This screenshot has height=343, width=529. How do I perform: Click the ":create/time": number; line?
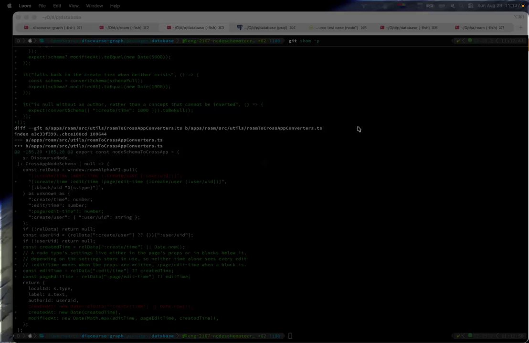tap(60, 199)
